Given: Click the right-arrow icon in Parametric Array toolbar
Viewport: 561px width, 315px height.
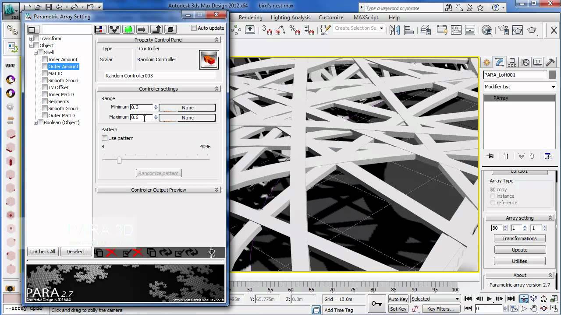Looking at the screenshot, I should 142,29.
